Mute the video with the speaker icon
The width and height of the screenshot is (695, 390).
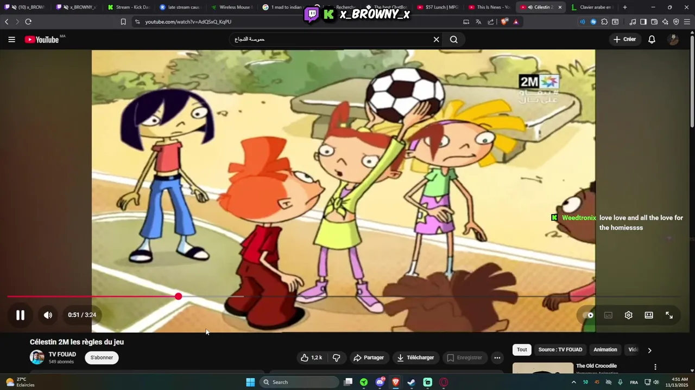[48, 315]
